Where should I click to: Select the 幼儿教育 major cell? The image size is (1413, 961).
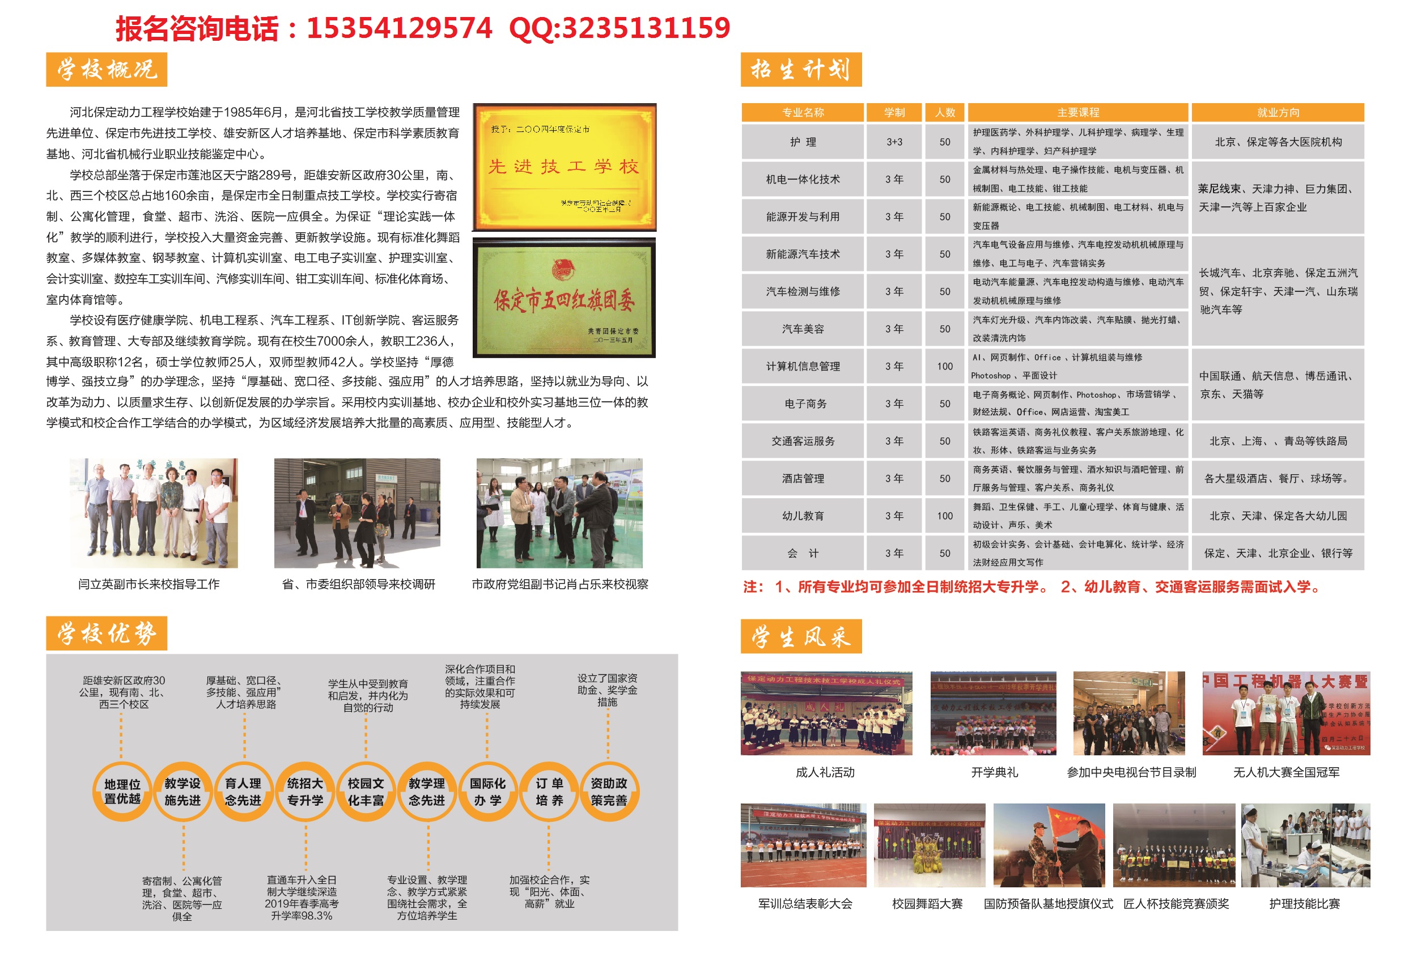click(803, 516)
